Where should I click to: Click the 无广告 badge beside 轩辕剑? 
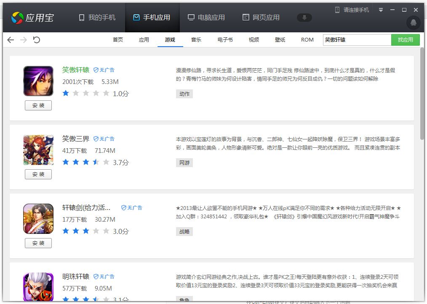pos(131,208)
